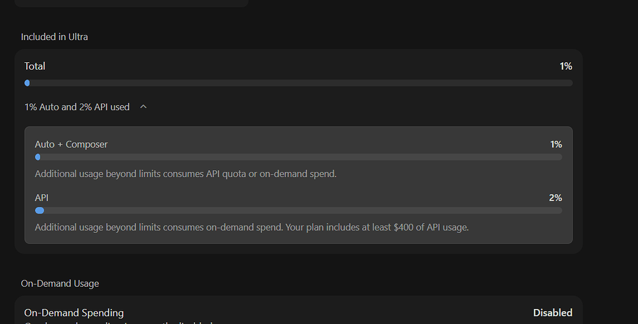638x324 pixels.
Task: Click the note about consuming API quota
Action: point(186,174)
